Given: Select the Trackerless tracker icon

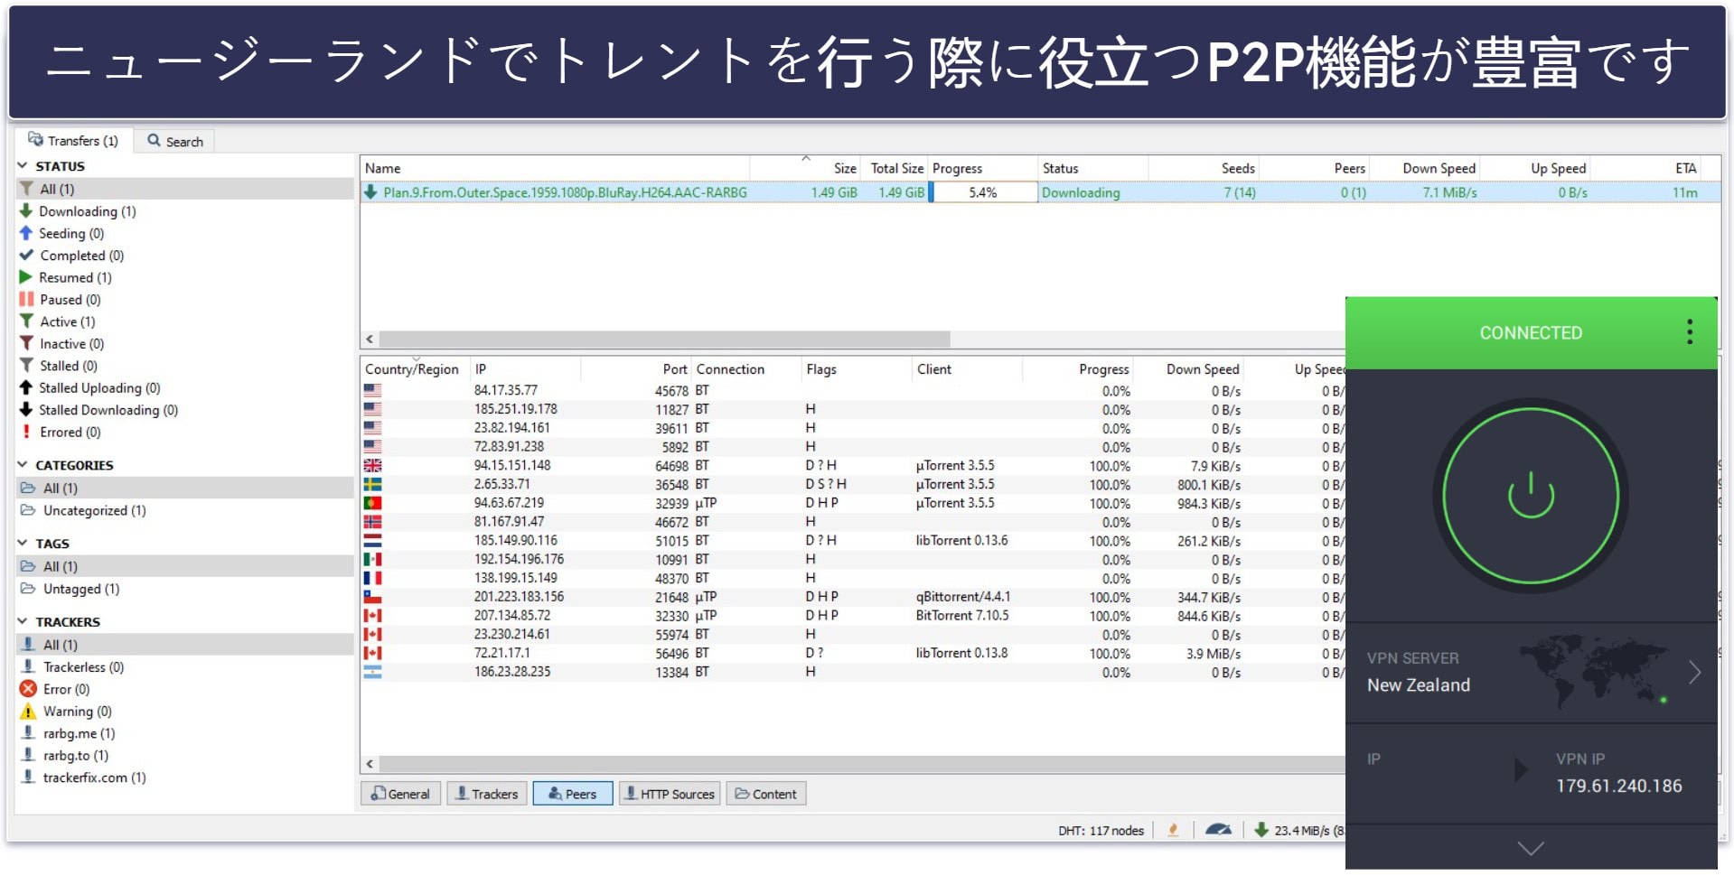Looking at the screenshot, I should (x=28, y=667).
